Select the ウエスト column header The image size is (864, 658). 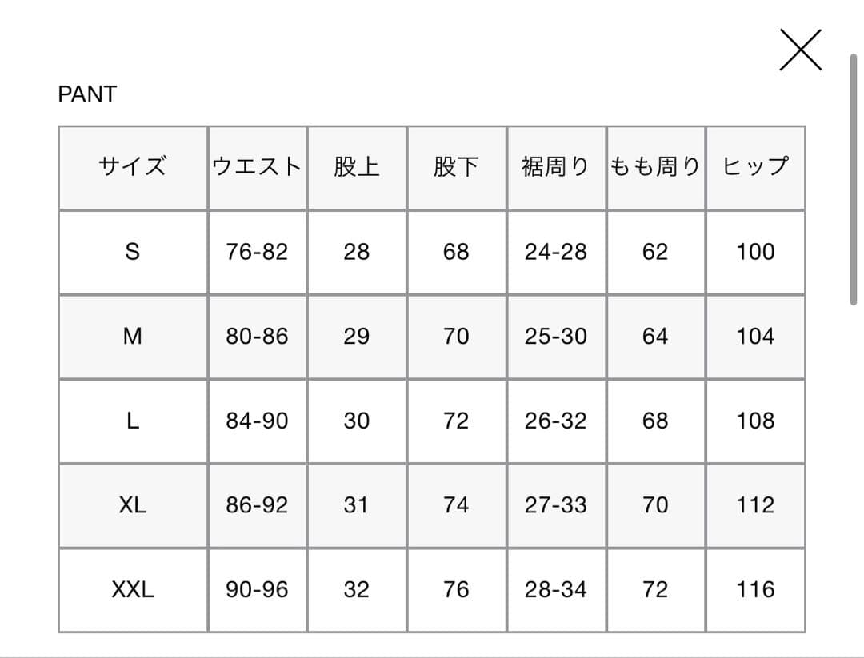point(257,166)
